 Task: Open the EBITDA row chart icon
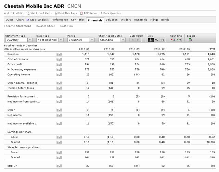click(59, 166)
